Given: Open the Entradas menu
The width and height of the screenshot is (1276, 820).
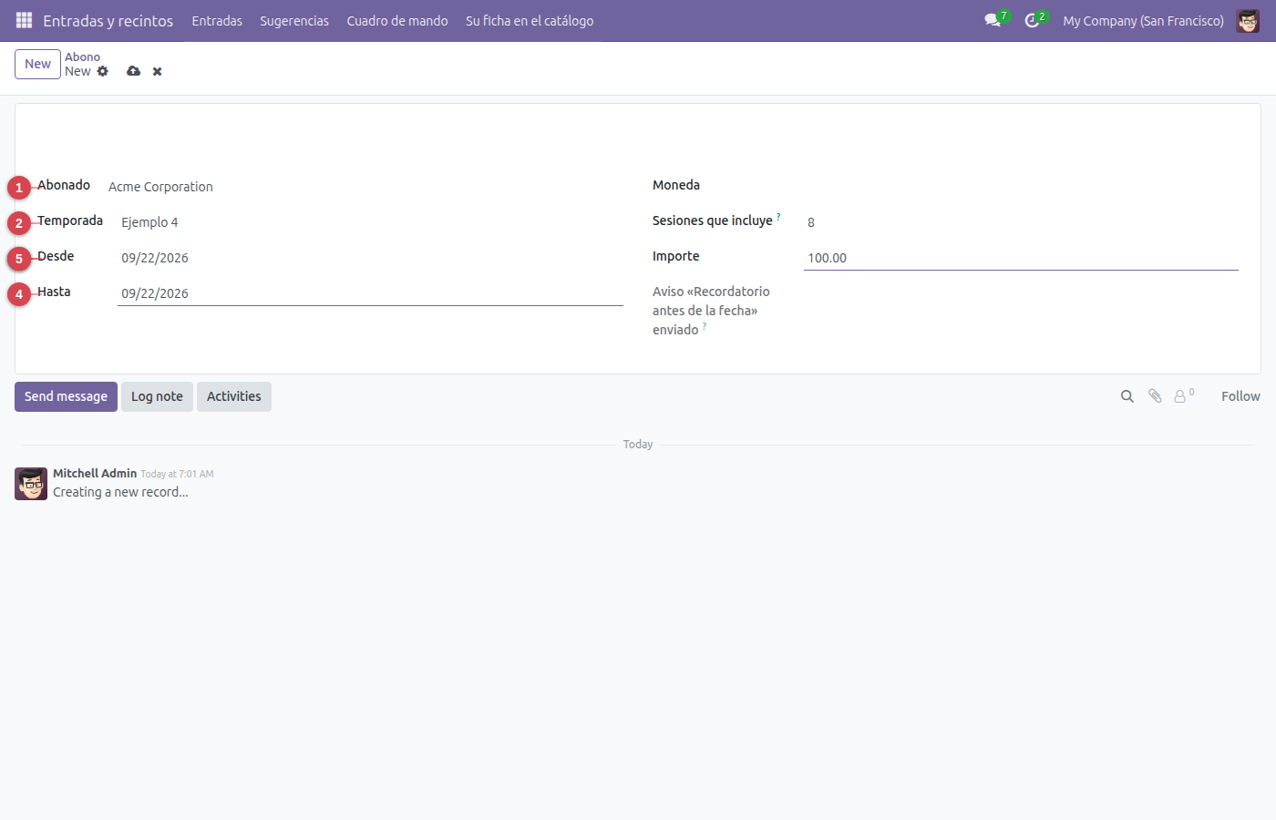Looking at the screenshot, I should (x=217, y=20).
